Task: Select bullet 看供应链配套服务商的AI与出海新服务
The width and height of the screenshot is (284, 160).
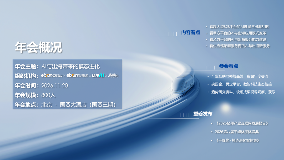Action: click(x=240, y=46)
